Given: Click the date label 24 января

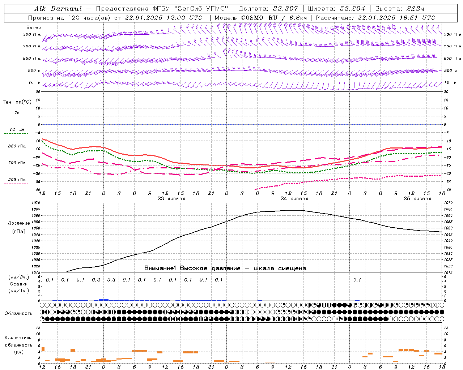Looking at the screenshot, I should [294, 199].
